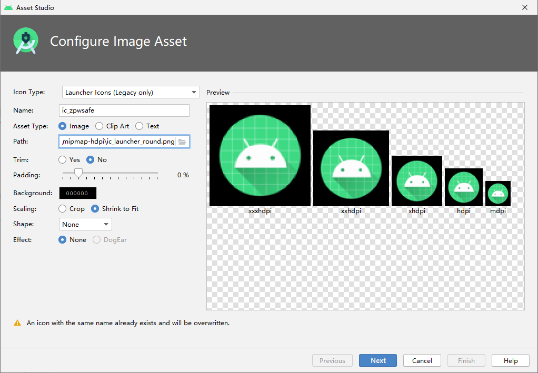Click the Android robot logo in the header

[25, 41]
